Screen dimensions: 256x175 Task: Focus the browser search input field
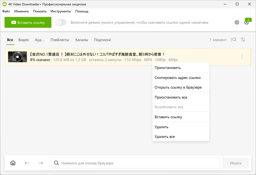tap(136, 163)
